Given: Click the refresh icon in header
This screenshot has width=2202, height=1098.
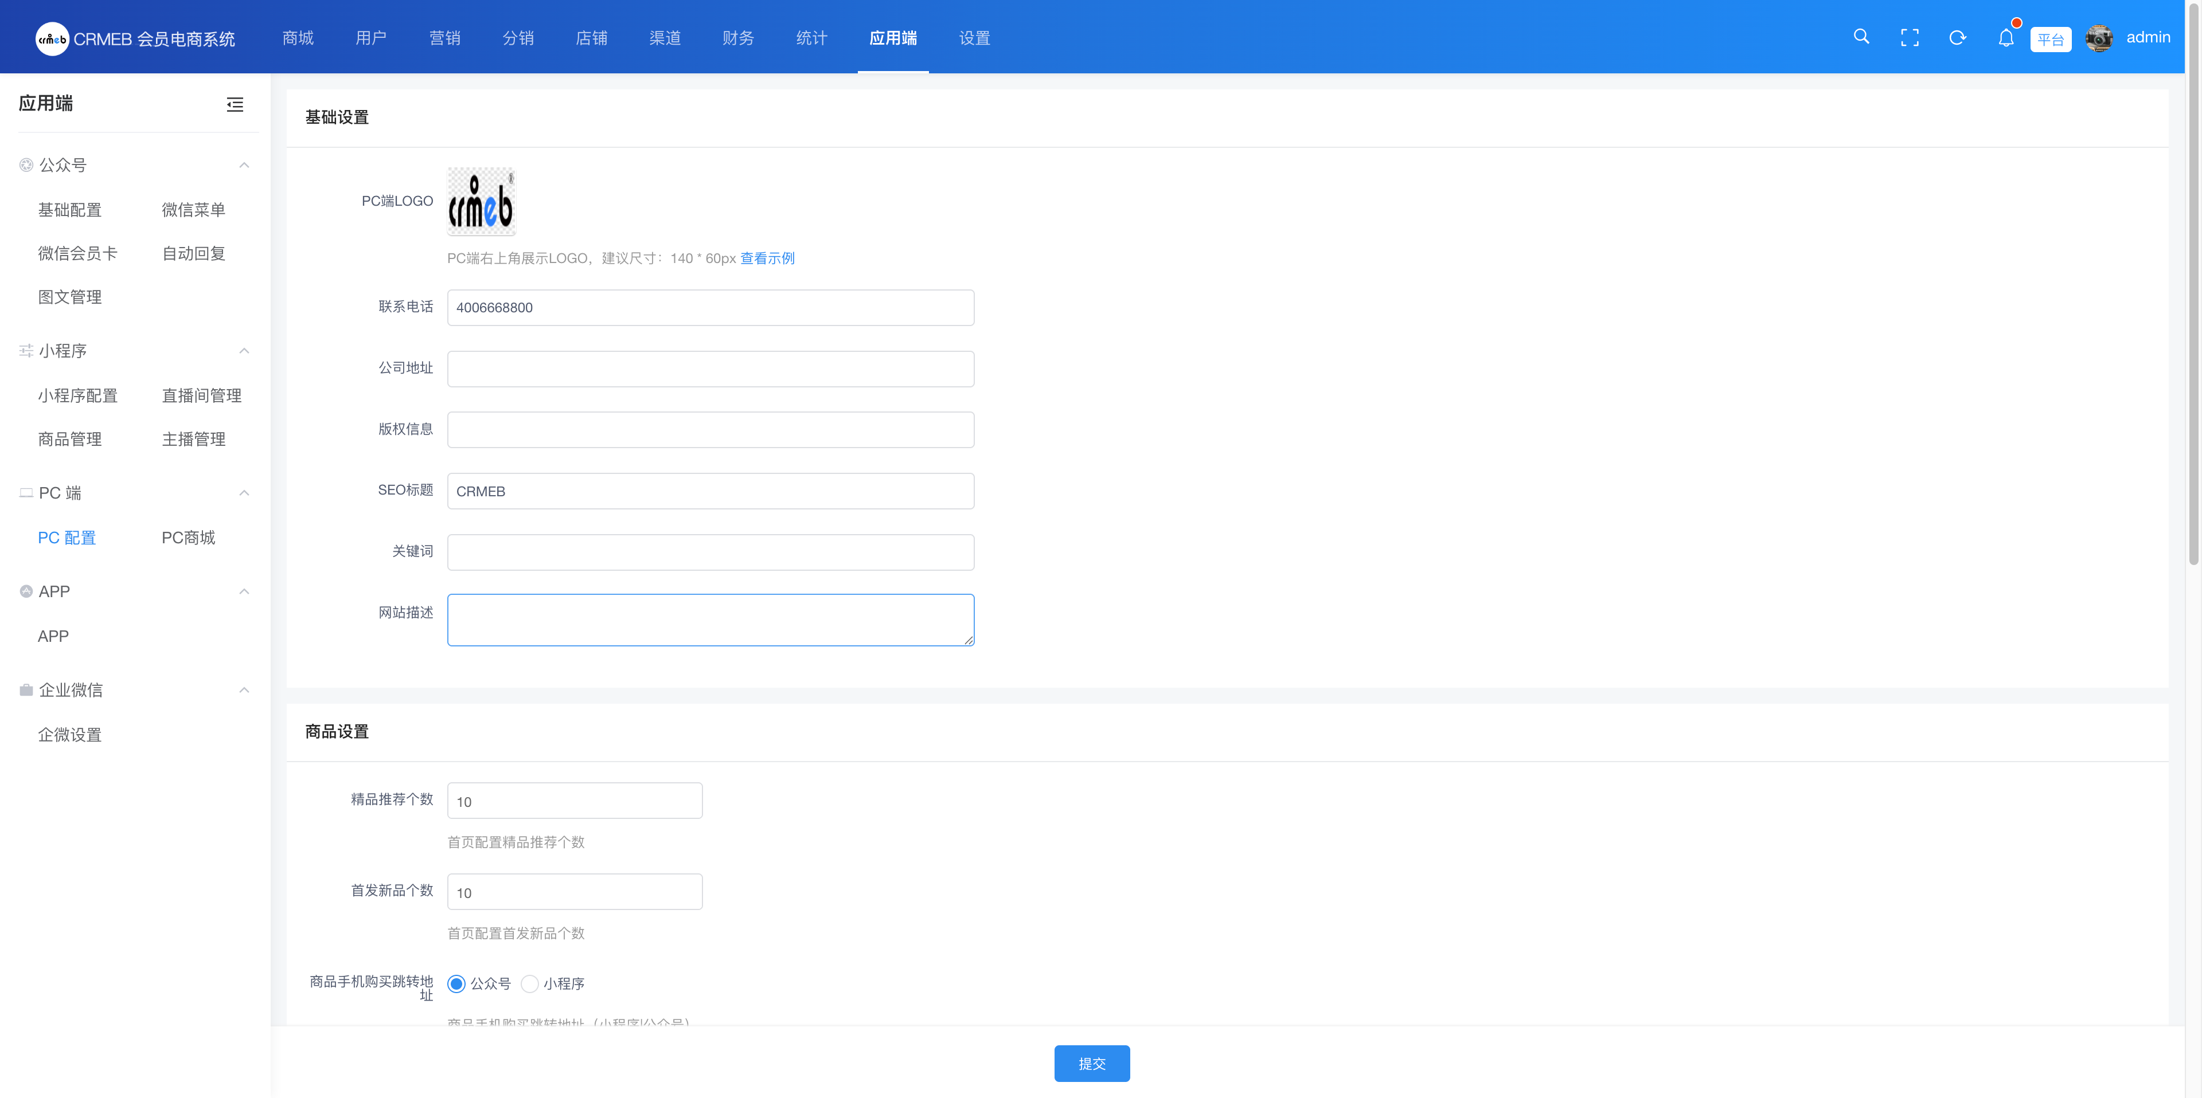Looking at the screenshot, I should [x=1958, y=37].
